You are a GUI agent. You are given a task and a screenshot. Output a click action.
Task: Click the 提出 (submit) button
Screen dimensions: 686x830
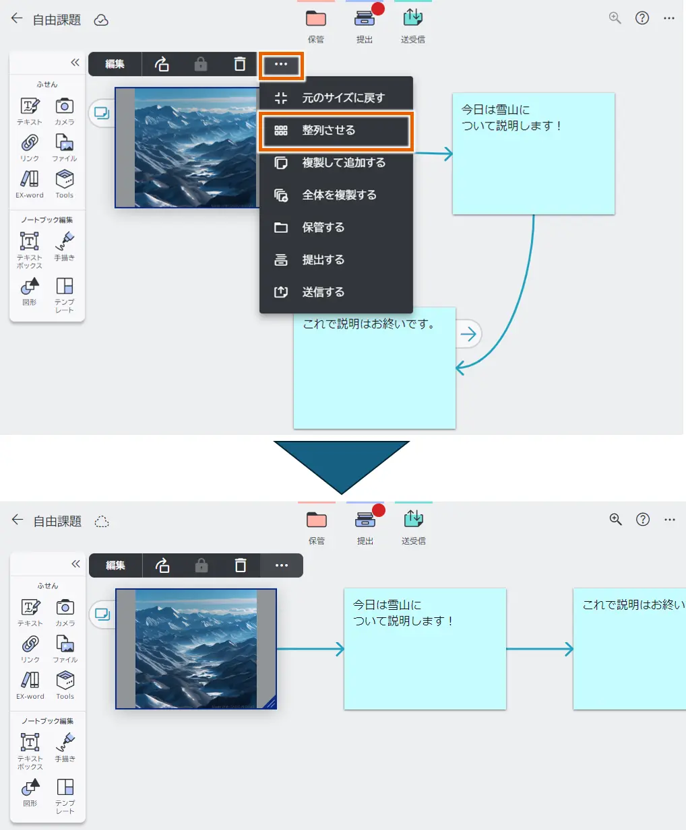click(365, 22)
